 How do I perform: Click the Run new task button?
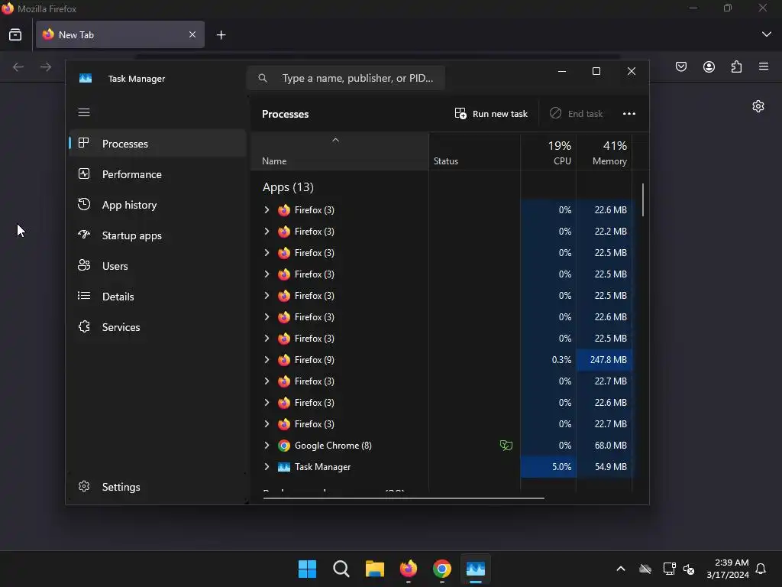[491, 114]
